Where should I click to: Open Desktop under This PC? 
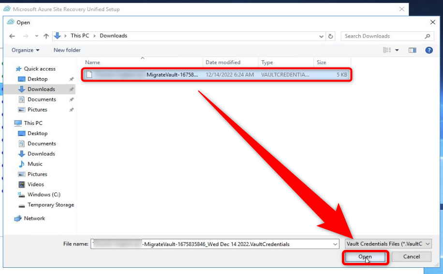(38, 133)
